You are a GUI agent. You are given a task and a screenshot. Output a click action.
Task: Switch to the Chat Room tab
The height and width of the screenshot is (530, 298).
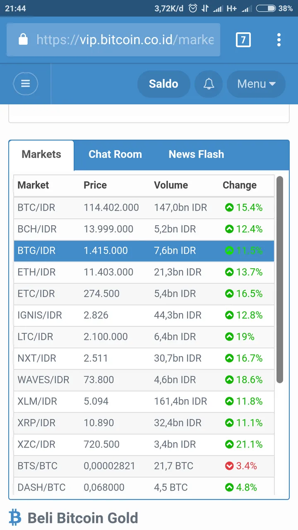pos(115,154)
